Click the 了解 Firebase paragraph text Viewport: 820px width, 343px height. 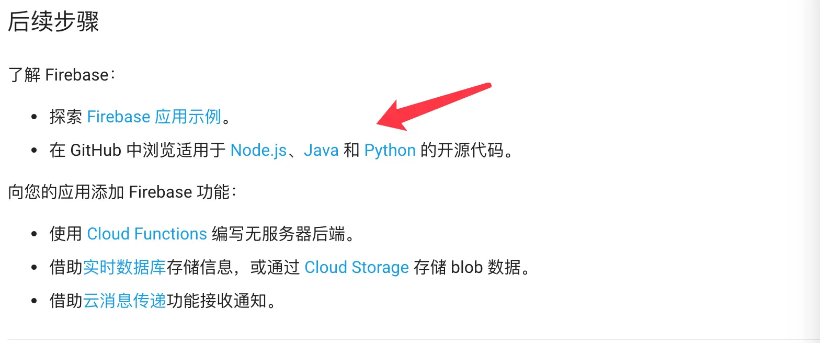(x=61, y=75)
